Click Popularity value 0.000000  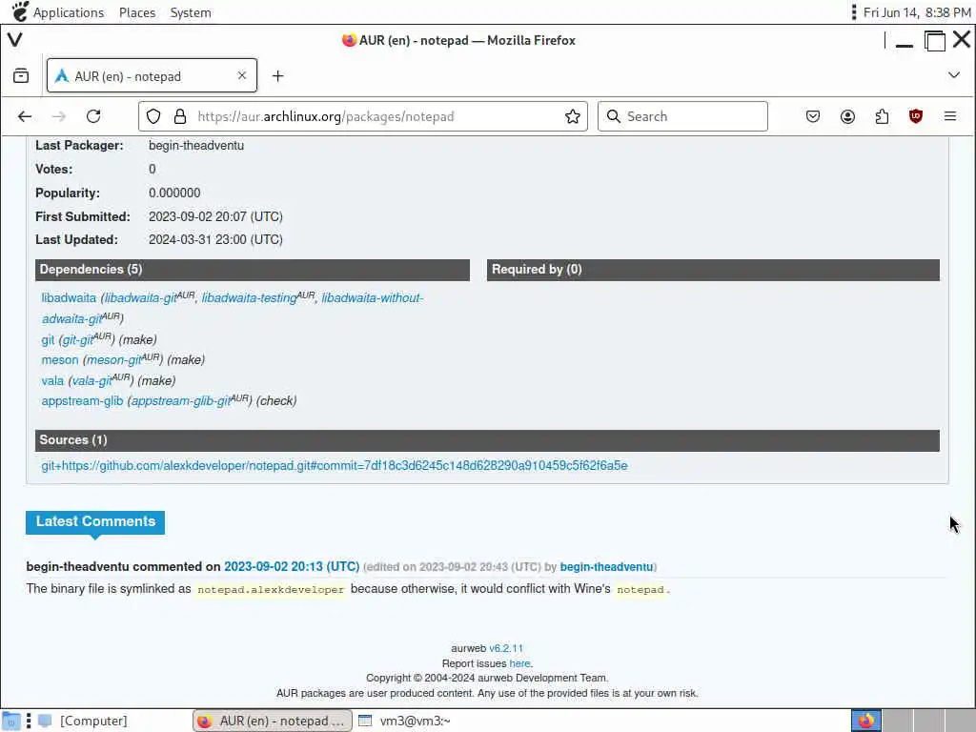(x=174, y=193)
